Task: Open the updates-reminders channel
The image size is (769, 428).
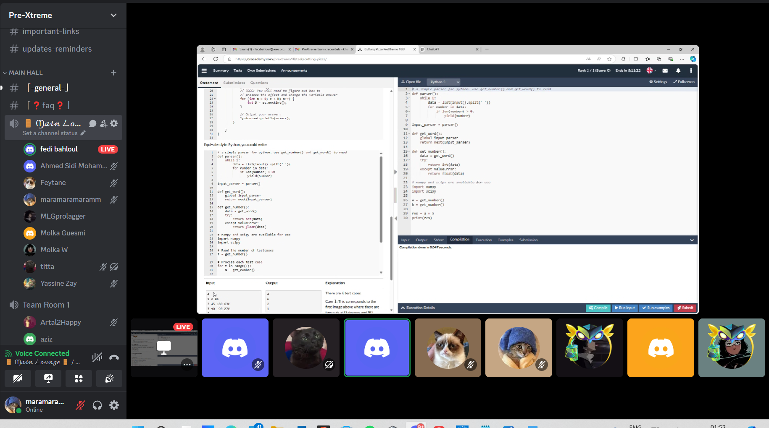Action: tap(57, 49)
